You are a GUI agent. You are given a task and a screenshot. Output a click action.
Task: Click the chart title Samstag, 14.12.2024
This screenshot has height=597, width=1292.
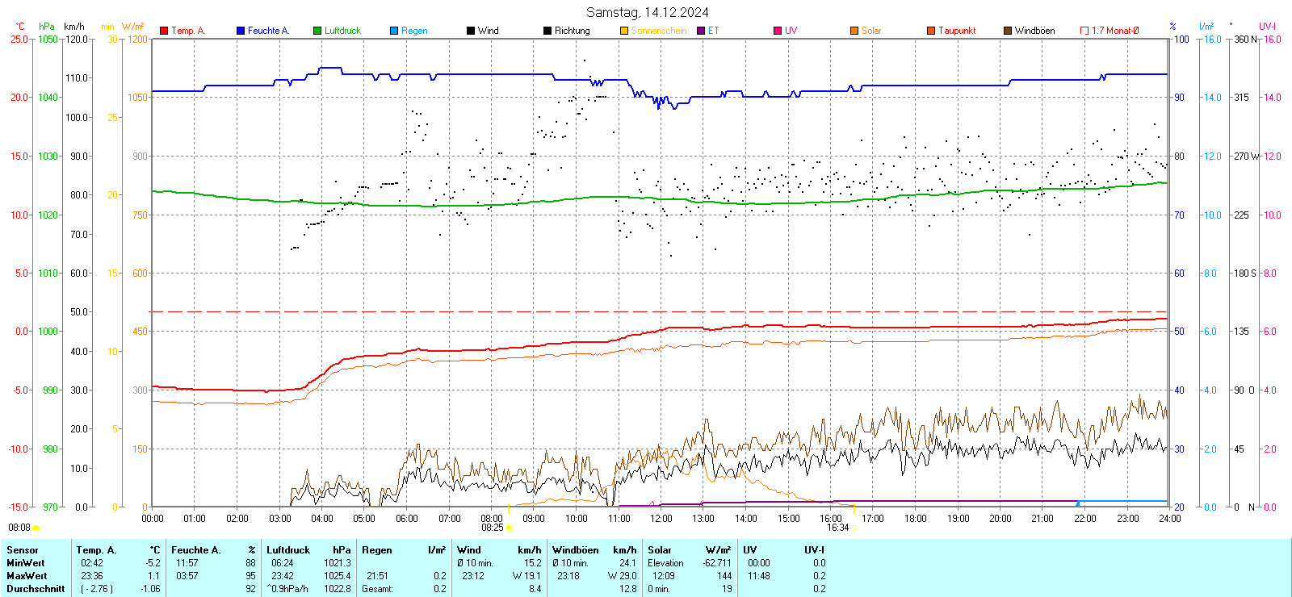[647, 12]
